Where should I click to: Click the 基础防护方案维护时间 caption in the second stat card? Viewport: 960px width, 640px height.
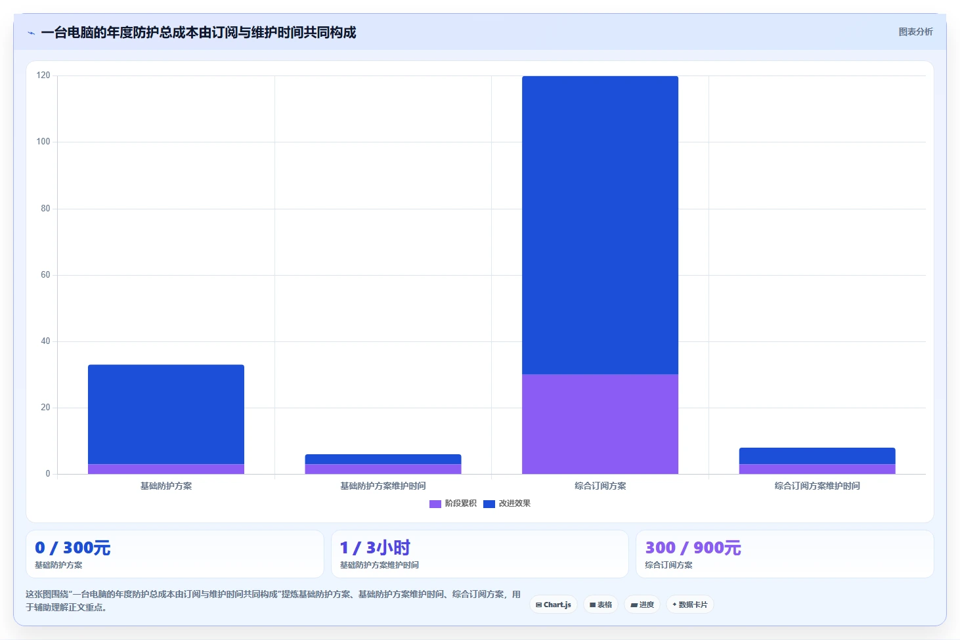(x=379, y=565)
